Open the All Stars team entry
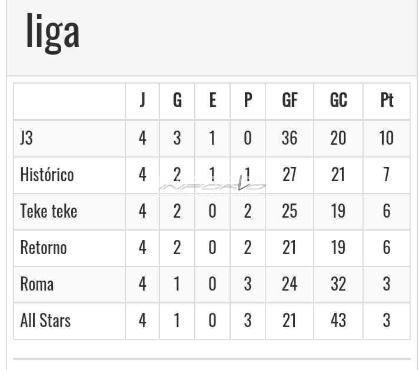 click(x=45, y=321)
